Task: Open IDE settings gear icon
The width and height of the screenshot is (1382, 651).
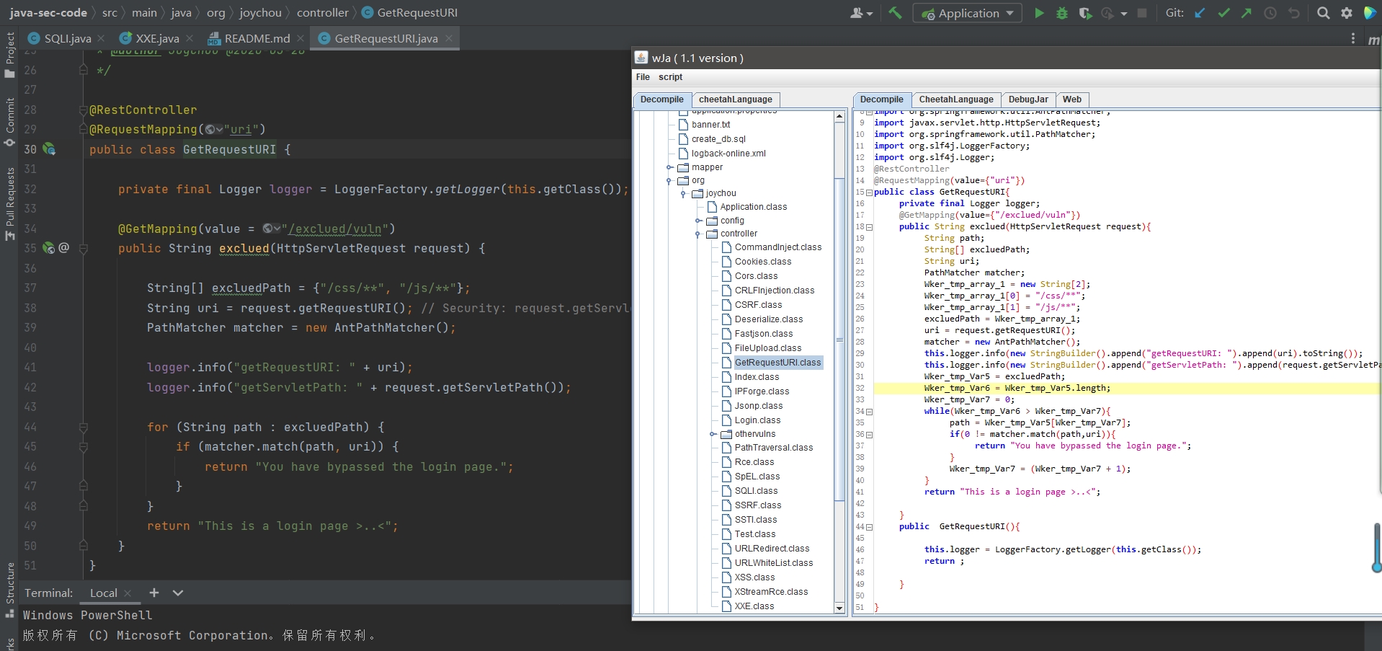Action: 1346,13
